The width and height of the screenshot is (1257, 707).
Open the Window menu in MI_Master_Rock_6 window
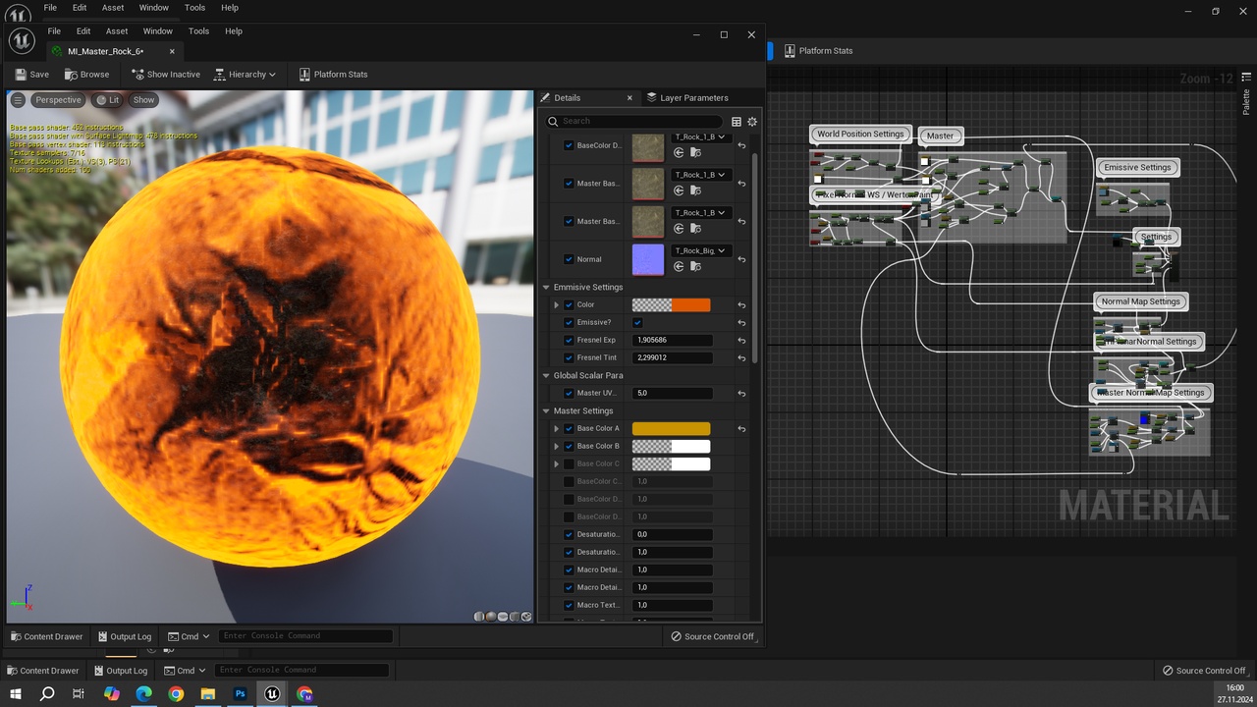(x=157, y=31)
